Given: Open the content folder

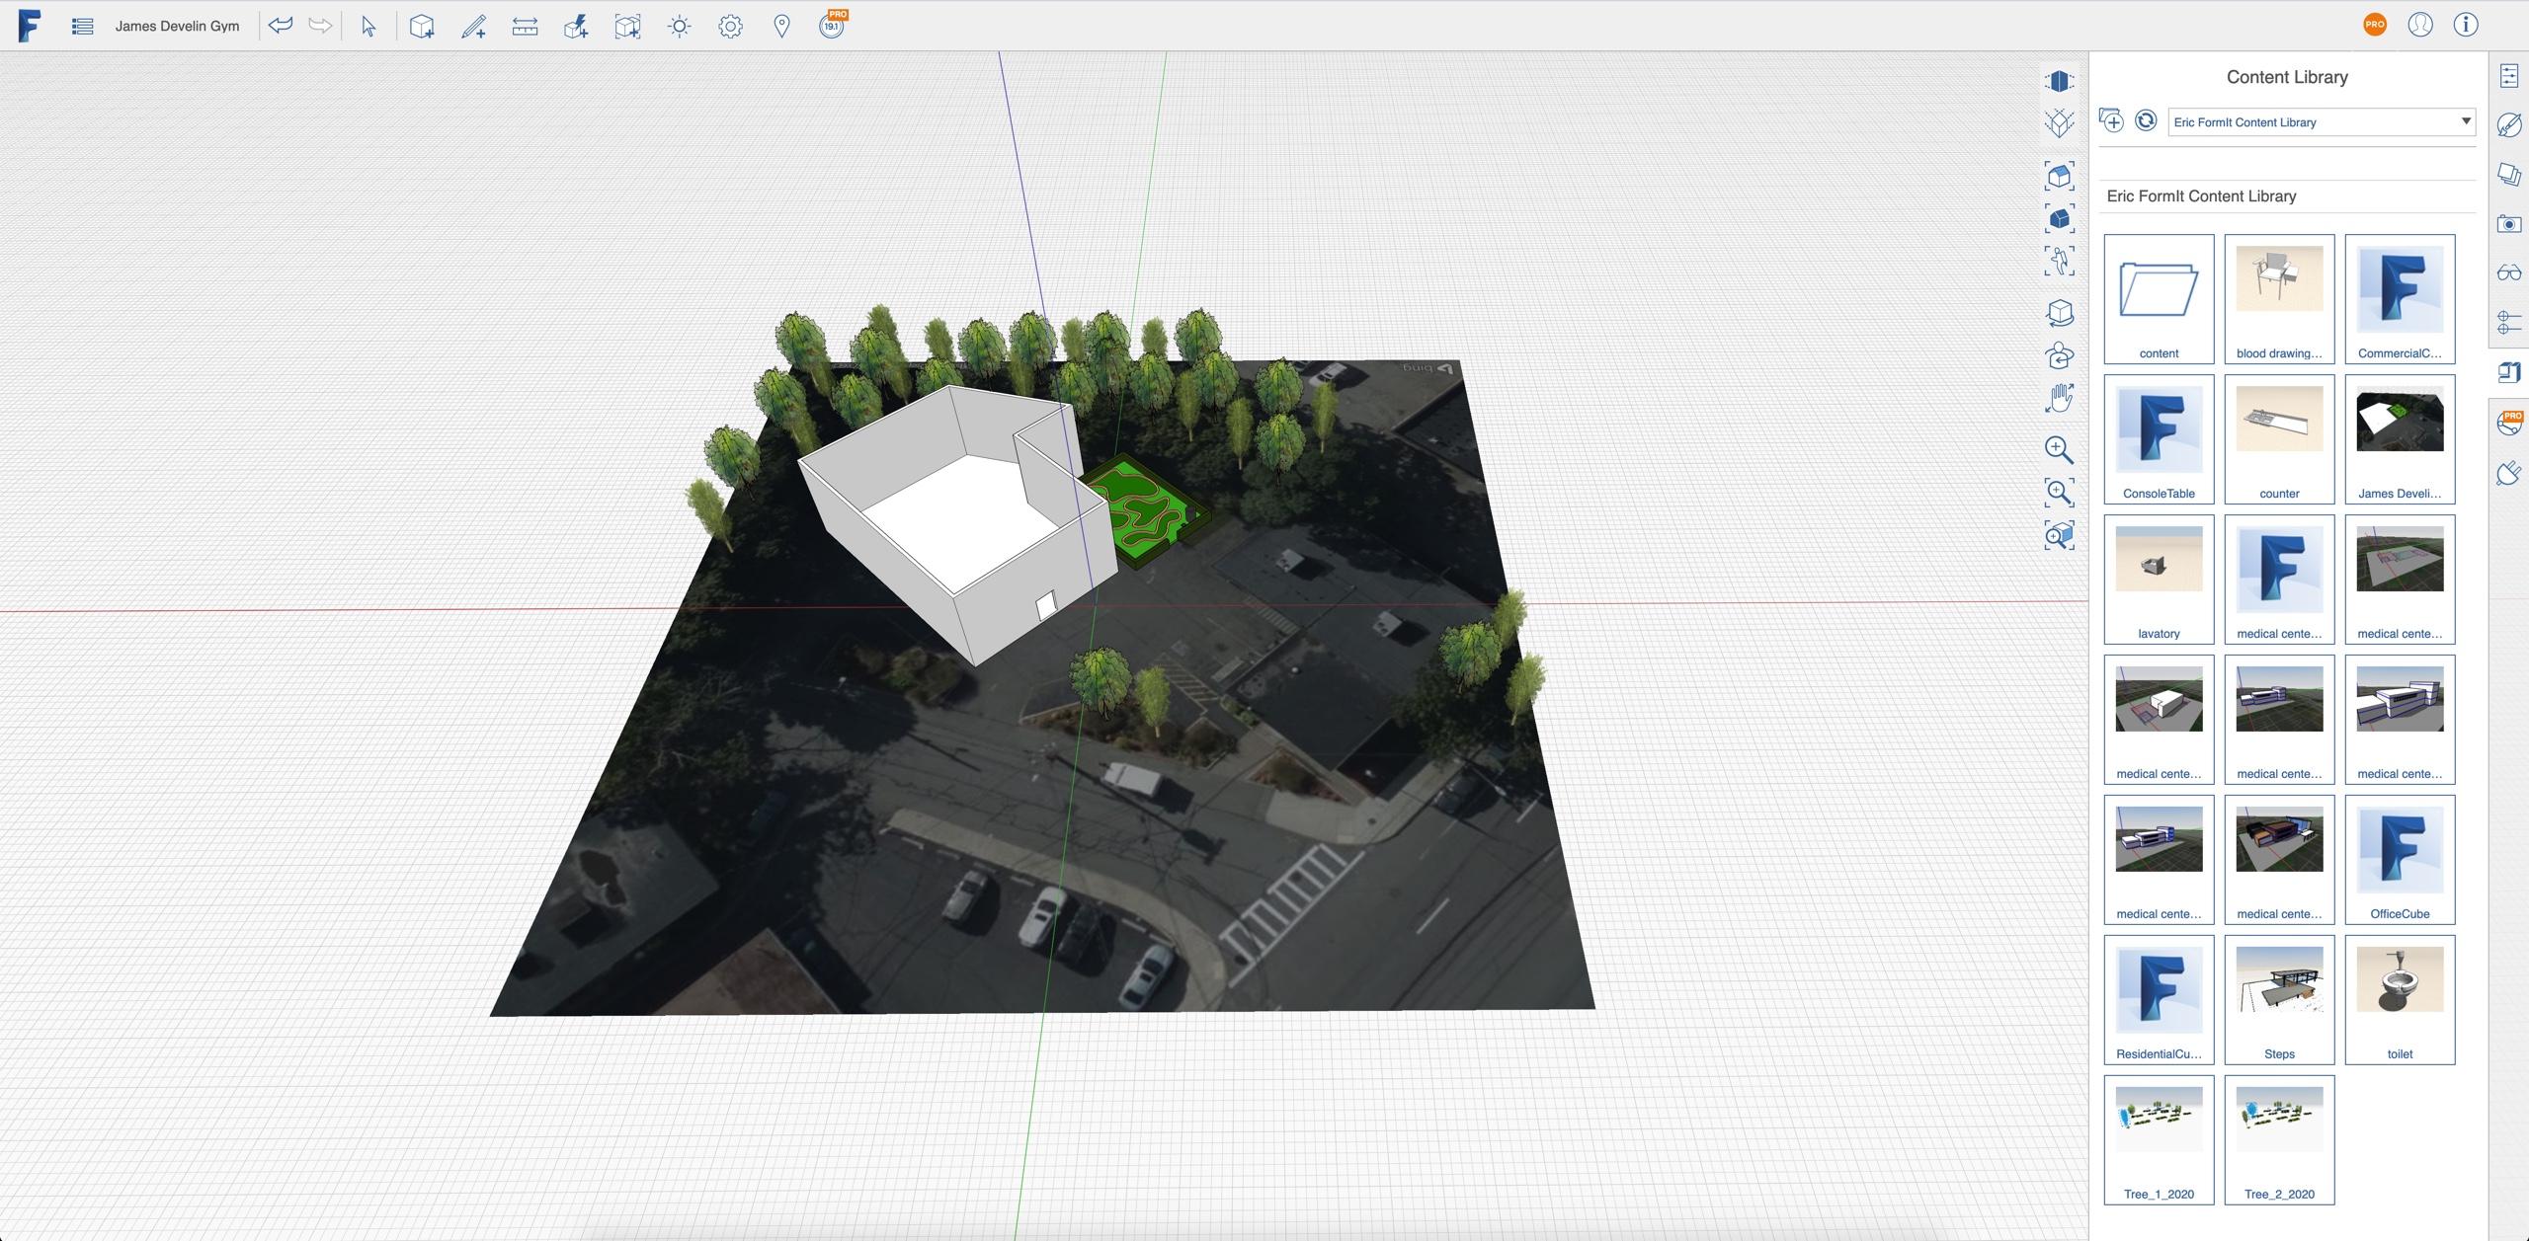Looking at the screenshot, I should click(x=2159, y=299).
